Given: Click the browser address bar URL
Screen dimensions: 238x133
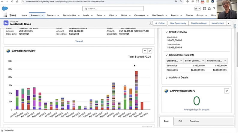Looking at the screenshot, I should click(x=65, y=2).
